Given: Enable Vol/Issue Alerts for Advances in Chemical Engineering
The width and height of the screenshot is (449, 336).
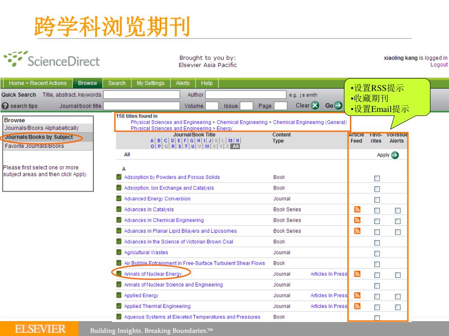Looking at the screenshot, I should pos(398,221).
